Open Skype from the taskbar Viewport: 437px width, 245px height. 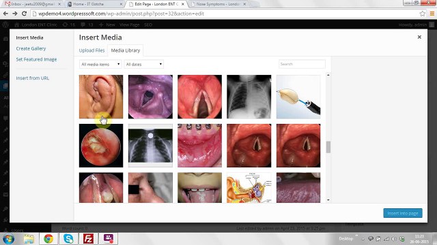68,239
